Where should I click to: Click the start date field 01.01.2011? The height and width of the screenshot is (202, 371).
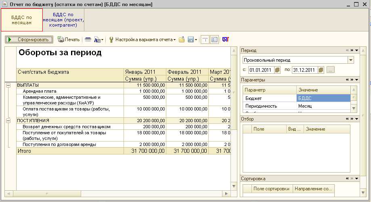tap(261, 70)
